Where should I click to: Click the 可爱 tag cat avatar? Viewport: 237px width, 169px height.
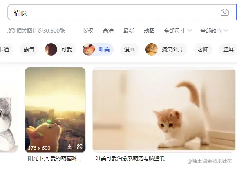(51, 49)
